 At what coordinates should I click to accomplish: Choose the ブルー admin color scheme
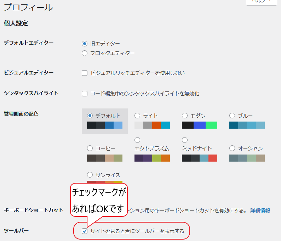click(x=232, y=116)
